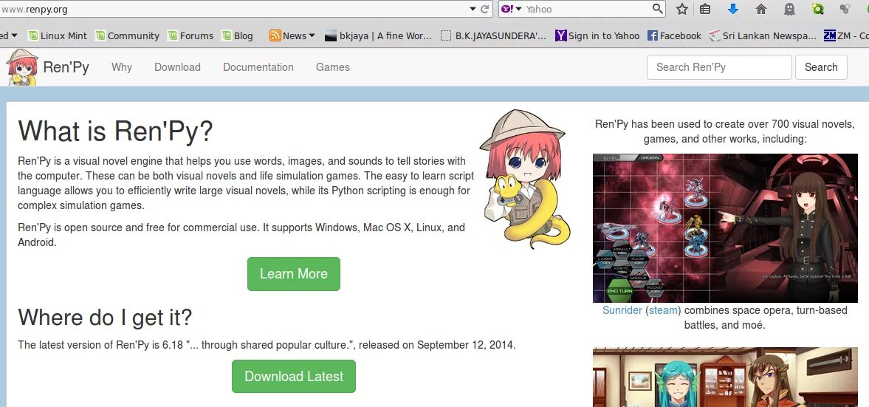This screenshot has height=407, width=869.
Task: Bookmark this page with the star icon
Action: tap(682, 9)
